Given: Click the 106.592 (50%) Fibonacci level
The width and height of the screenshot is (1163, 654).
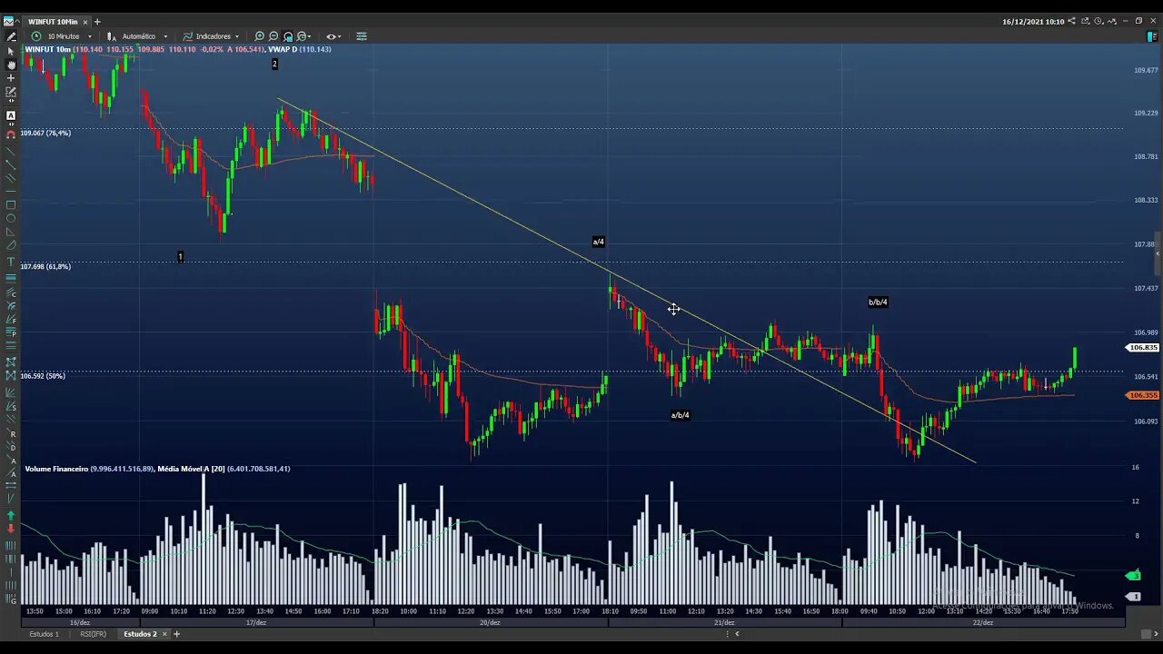Looking at the screenshot, I should click(x=43, y=375).
